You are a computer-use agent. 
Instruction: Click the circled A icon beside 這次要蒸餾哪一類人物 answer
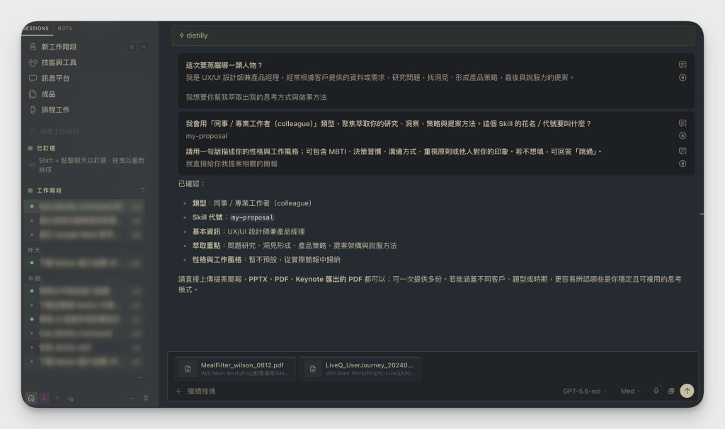[x=683, y=78]
